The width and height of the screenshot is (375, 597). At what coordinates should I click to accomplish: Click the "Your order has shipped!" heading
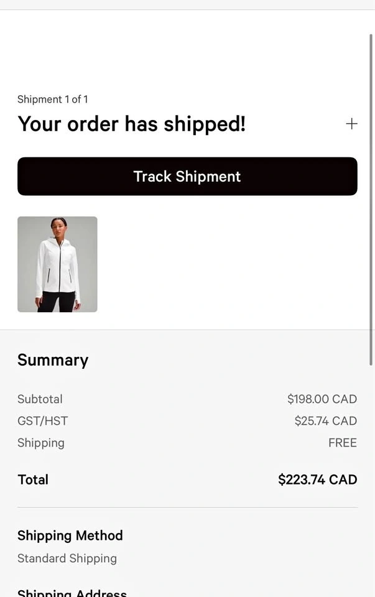[131, 124]
